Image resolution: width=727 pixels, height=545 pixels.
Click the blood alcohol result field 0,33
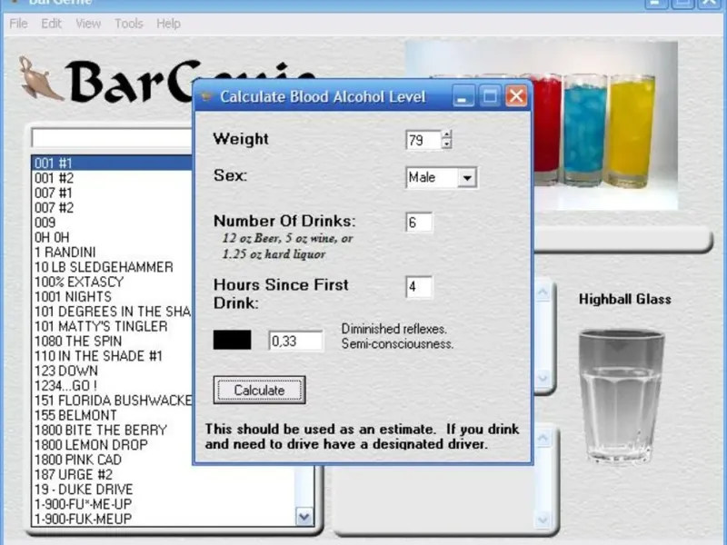[296, 342]
